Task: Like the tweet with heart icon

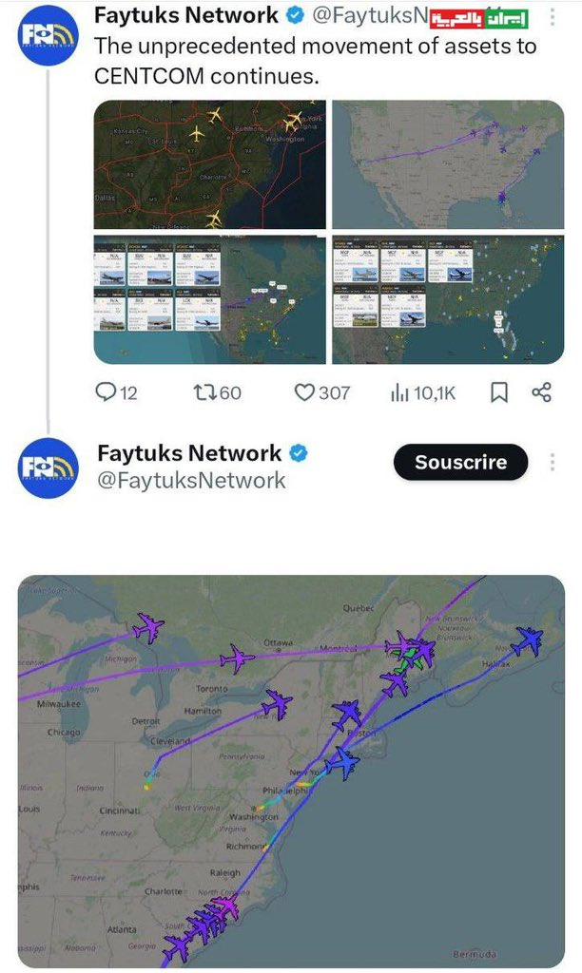Action: [305, 391]
